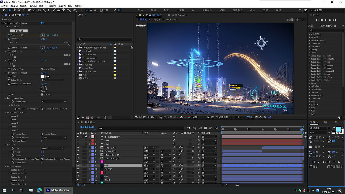Switch to the 动画 workspace tab

[222, 10]
